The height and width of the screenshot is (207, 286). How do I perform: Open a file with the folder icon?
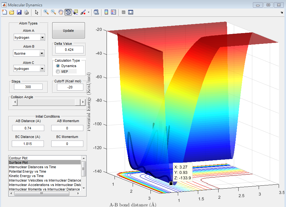pyautogui.click(x=12, y=12)
